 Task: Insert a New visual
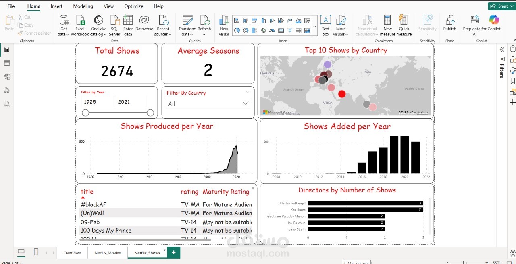224,26
